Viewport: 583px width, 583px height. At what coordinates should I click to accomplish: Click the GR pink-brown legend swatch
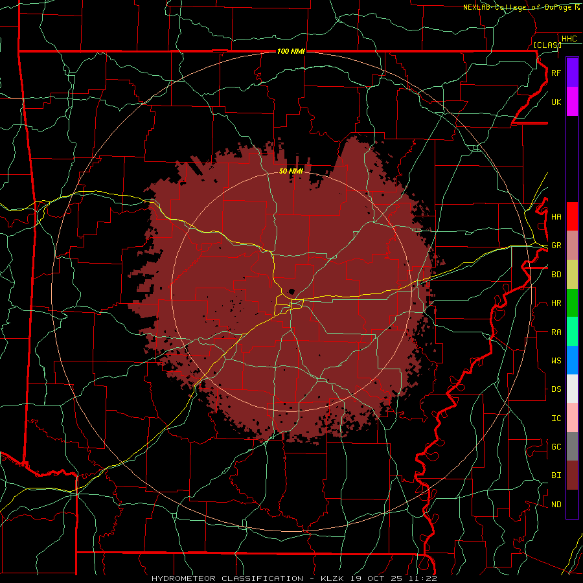572,245
